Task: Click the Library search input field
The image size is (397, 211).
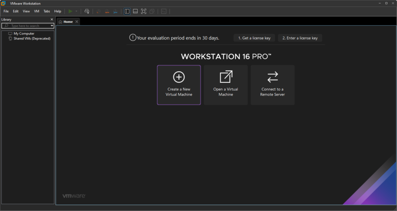Action: point(28,26)
